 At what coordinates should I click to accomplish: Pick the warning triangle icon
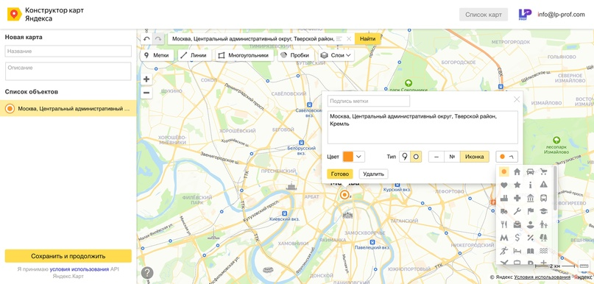coord(544,185)
